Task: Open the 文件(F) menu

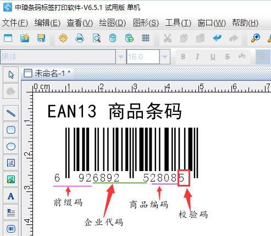Action: point(15,23)
